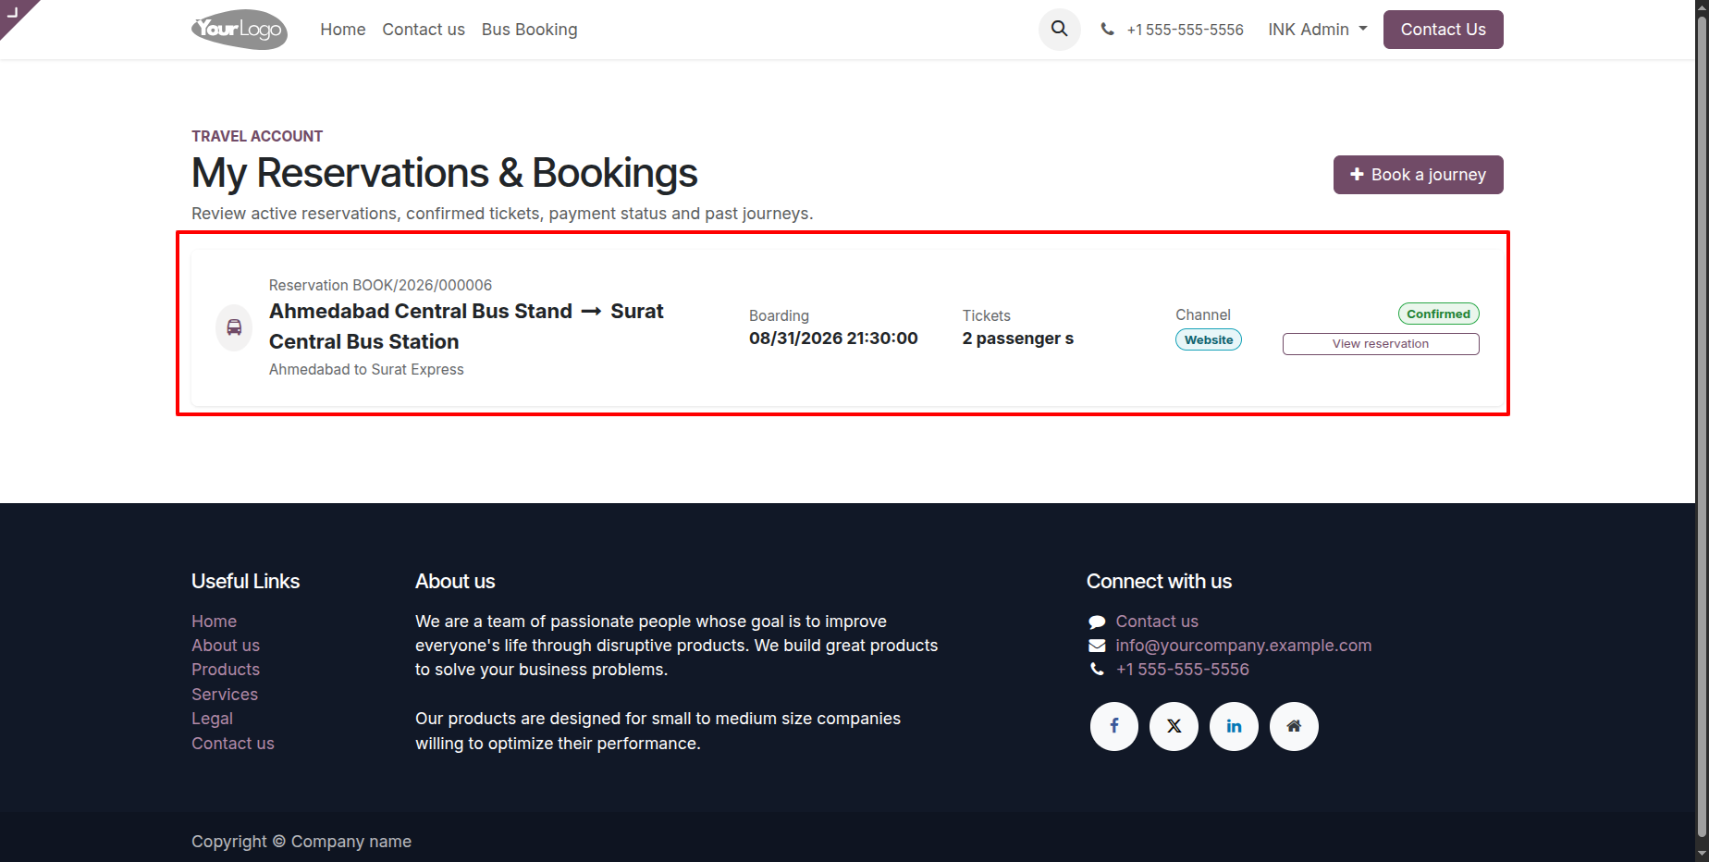Click Ahmedabad to Surat Express text
This screenshot has width=1709, height=862.
click(366, 369)
